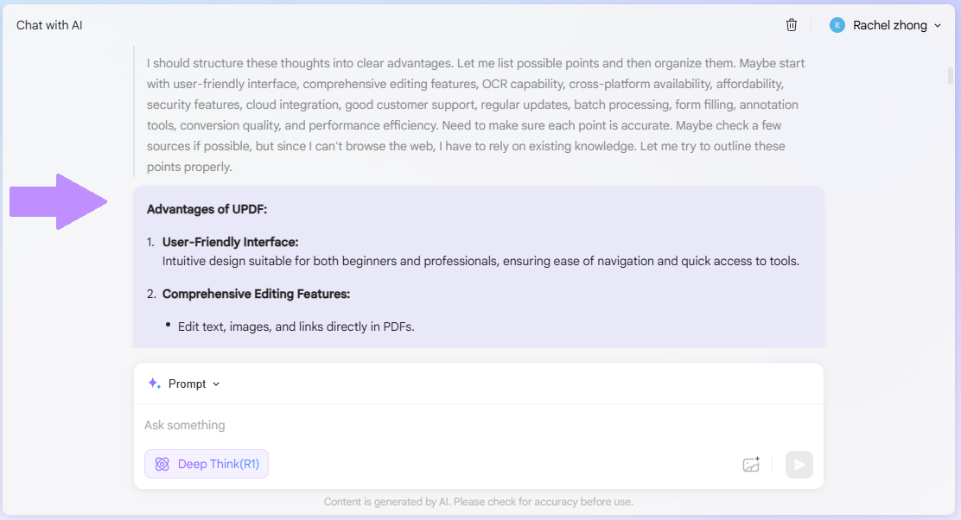961x520 pixels.
Task: Click the trash icon to clear chat
Action: pyautogui.click(x=792, y=25)
